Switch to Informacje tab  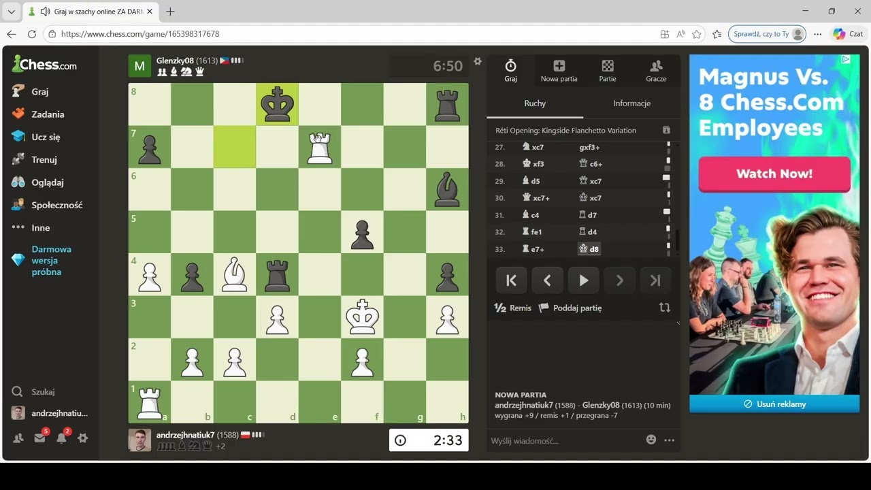[x=631, y=103]
